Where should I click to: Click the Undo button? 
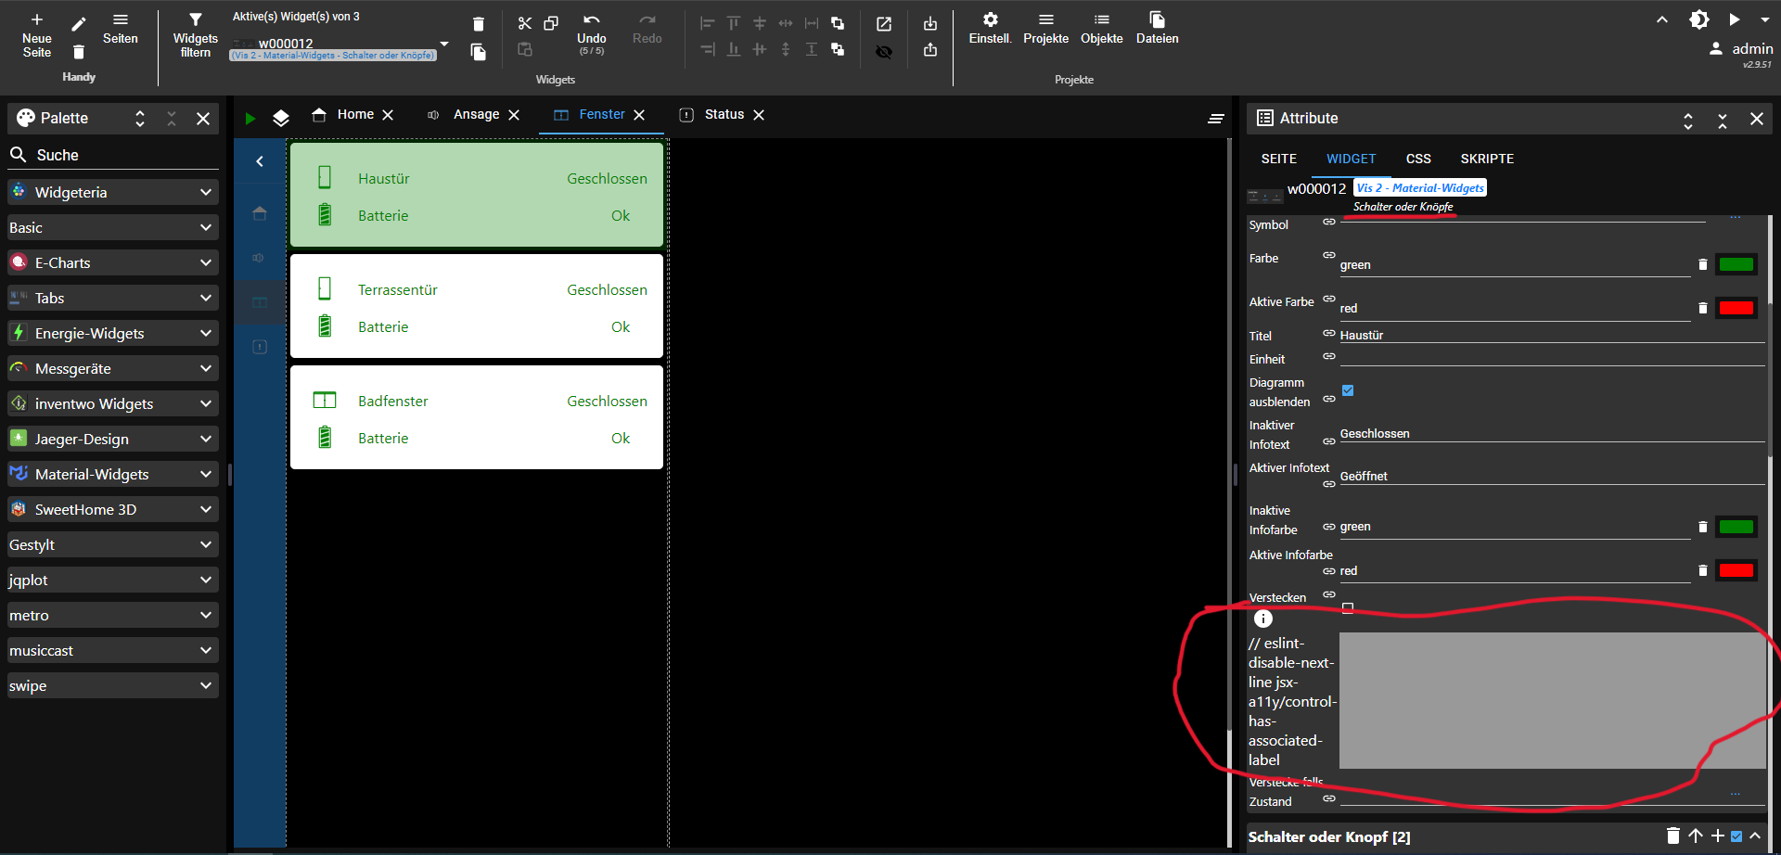pos(592,33)
